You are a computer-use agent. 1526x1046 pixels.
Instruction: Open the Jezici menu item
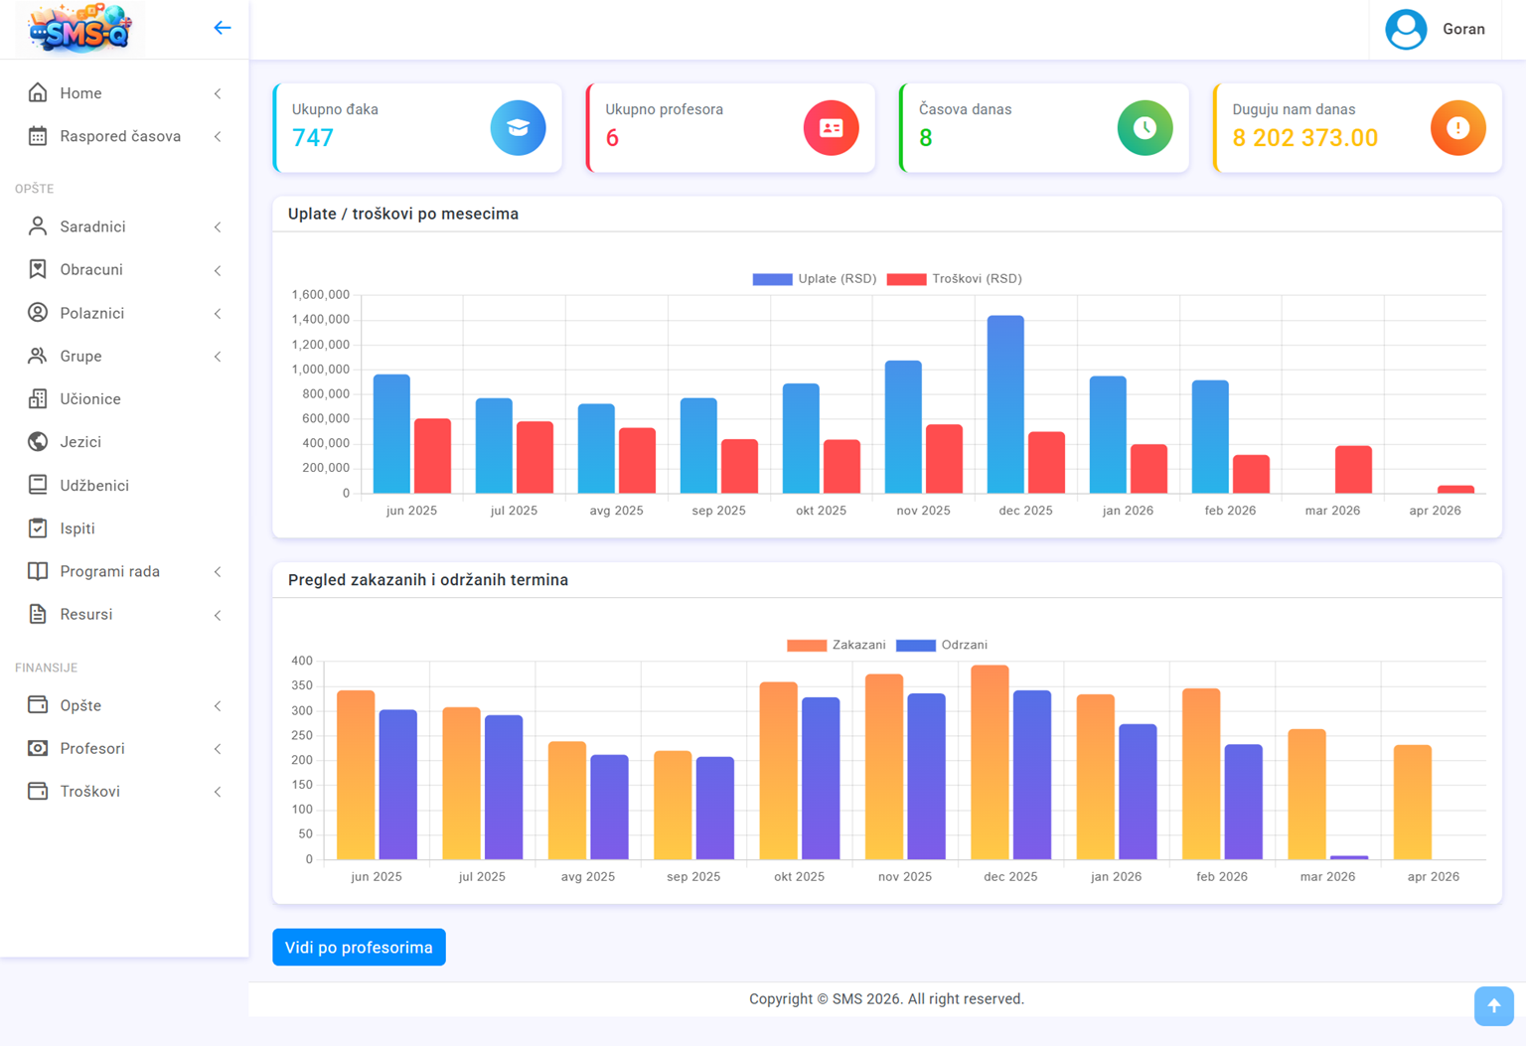click(124, 441)
